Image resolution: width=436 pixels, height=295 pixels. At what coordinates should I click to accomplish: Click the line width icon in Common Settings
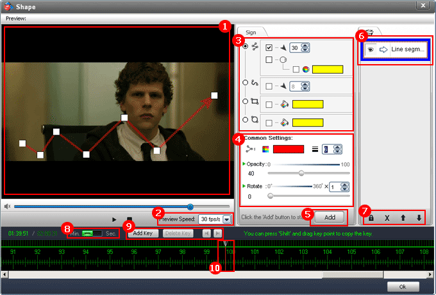tap(315, 149)
